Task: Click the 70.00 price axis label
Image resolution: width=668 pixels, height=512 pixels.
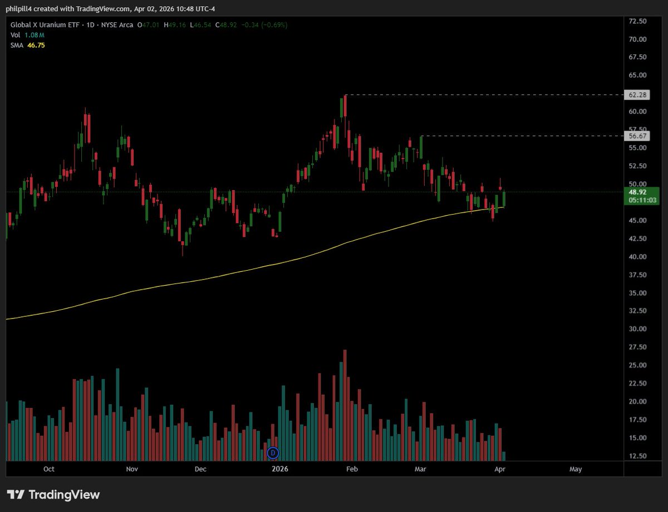Action: 637,39
